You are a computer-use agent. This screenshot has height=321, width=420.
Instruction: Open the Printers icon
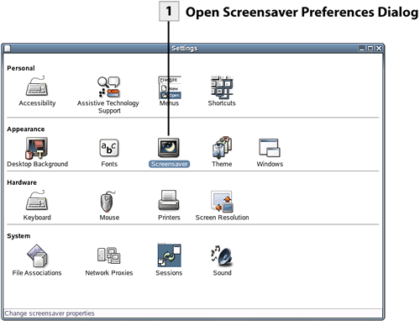coord(169,200)
